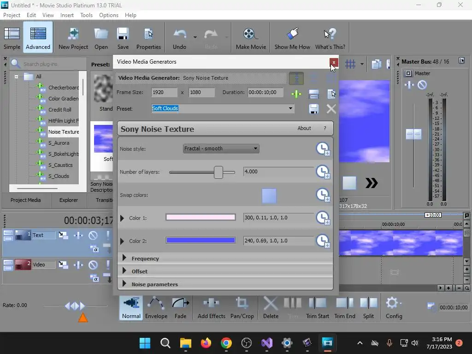Viewport: 472px width, 354px height.
Task: Expand Color 1 settings
Action: pyautogui.click(x=122, y=218)
